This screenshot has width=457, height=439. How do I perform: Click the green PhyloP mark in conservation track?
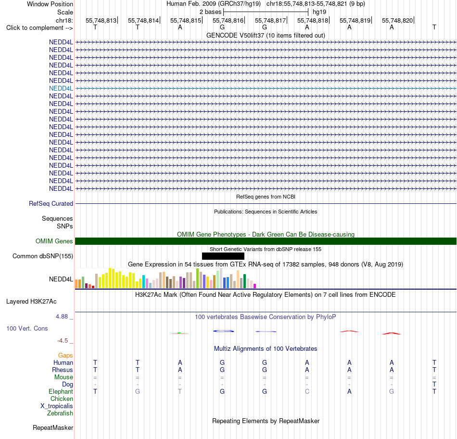[x=179, y=333]
